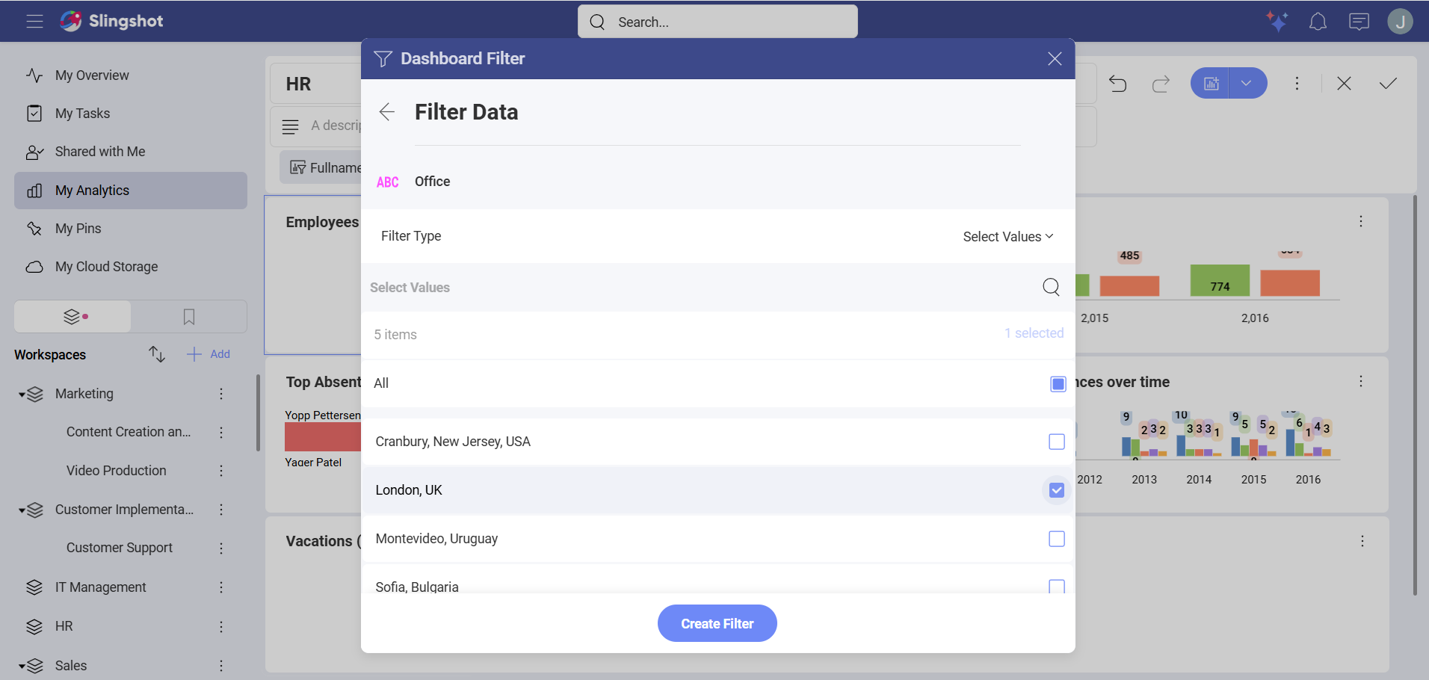The image size is (1429, 680).
Task: Add a new workspace
Action: [209, 354]
